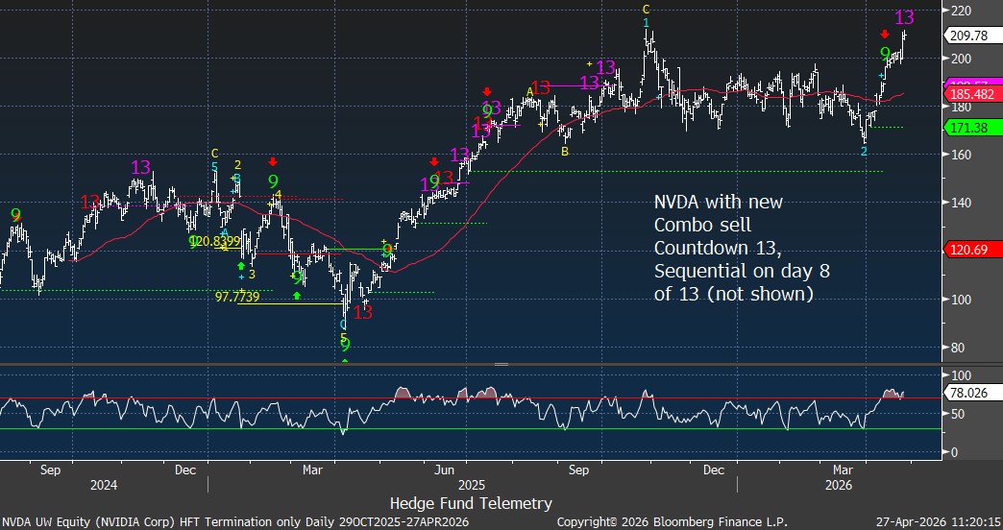Click the pane divider handle above the RSI panel
The width and height of the screenshot is (1003, 530).
(x=501, y=365)
